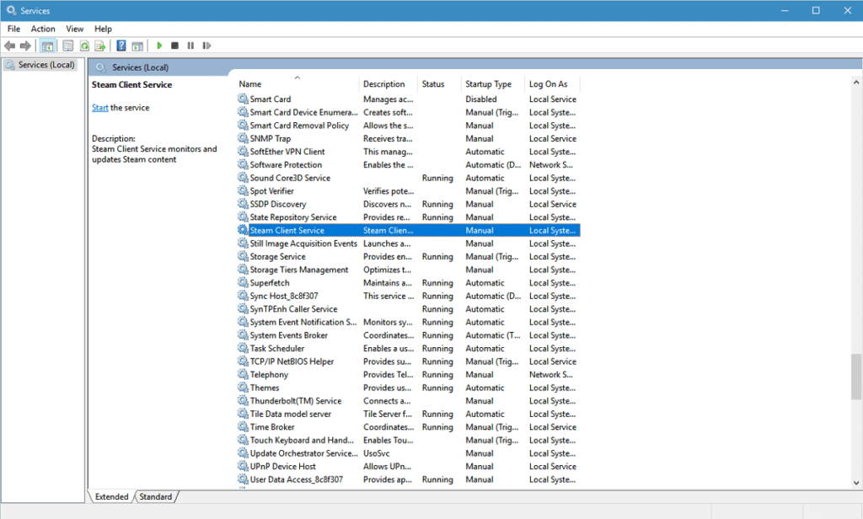Click the Back navigation arrow
Image resolution: width=863 pixels, height=519 pixels.
pyautogui.click(x=9, y=45)
